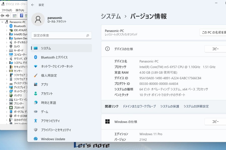Open the ファイル(F) menu in Device Manager
Image resolution: width=226 pixels, height=150 pixels.
(7, 10)
